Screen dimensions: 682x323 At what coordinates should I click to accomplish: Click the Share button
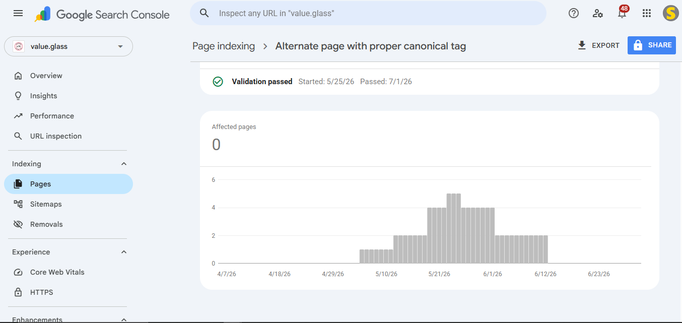[652, 45]
